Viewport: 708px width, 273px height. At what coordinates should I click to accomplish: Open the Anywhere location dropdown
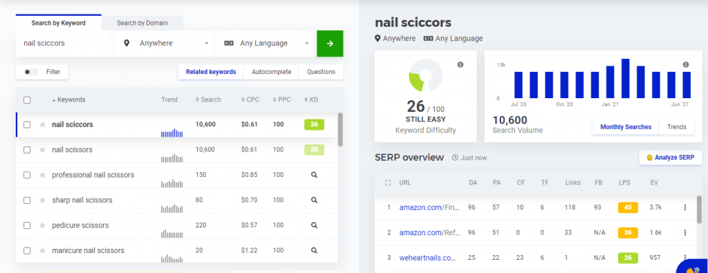(x=166, y=44)
